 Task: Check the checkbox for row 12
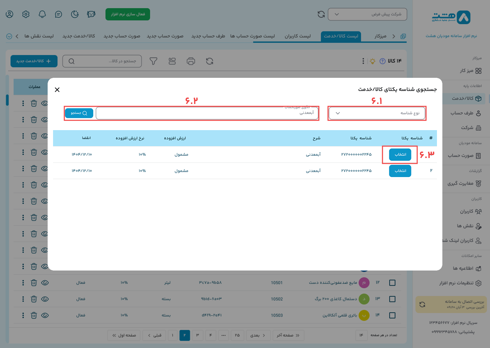392,283
